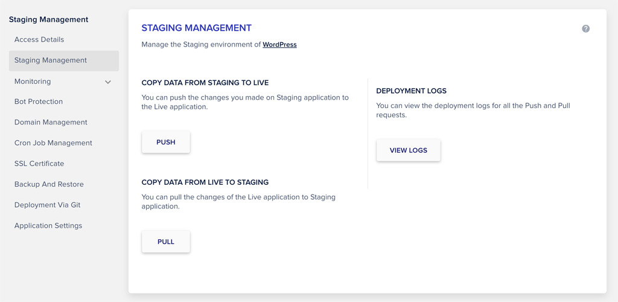Click the PUSH button
This screenshot has width=618, height=302.
pos(166,142)
